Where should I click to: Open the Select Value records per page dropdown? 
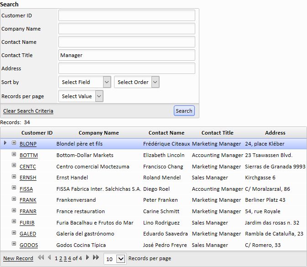81,96
